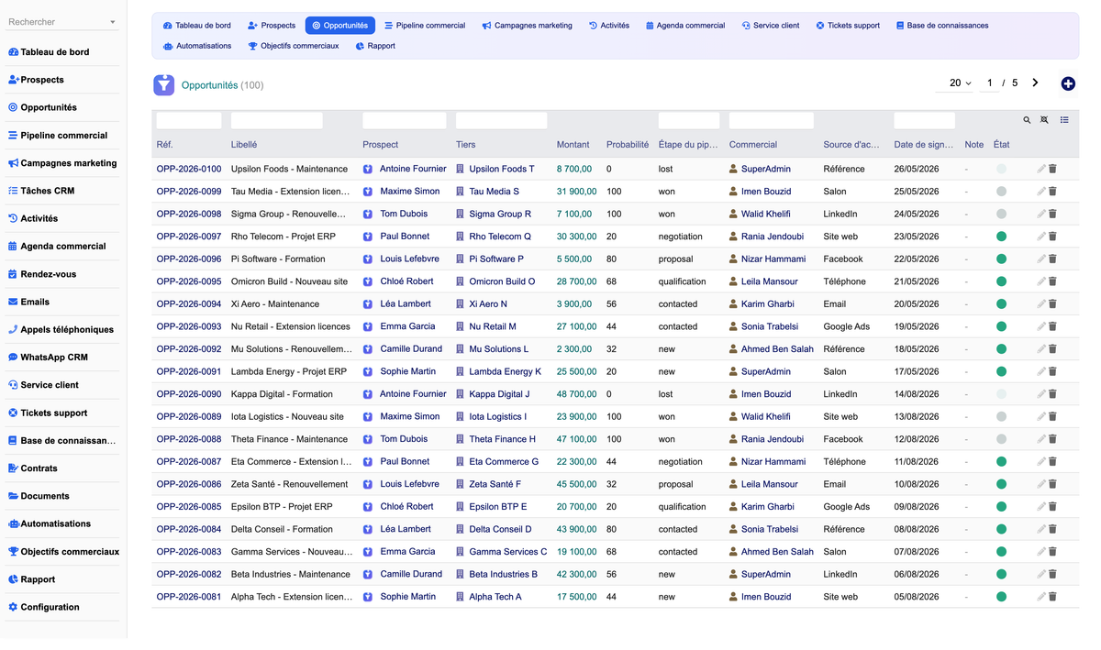This screenshot has width=1101, height=650.
Task: Click user icon beside Karim Gharbi in OPP-2026-0094
Action: (x=733, y=304)
